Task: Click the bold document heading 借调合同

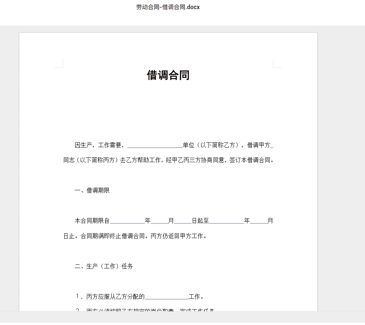Action: tap(168, 75)
